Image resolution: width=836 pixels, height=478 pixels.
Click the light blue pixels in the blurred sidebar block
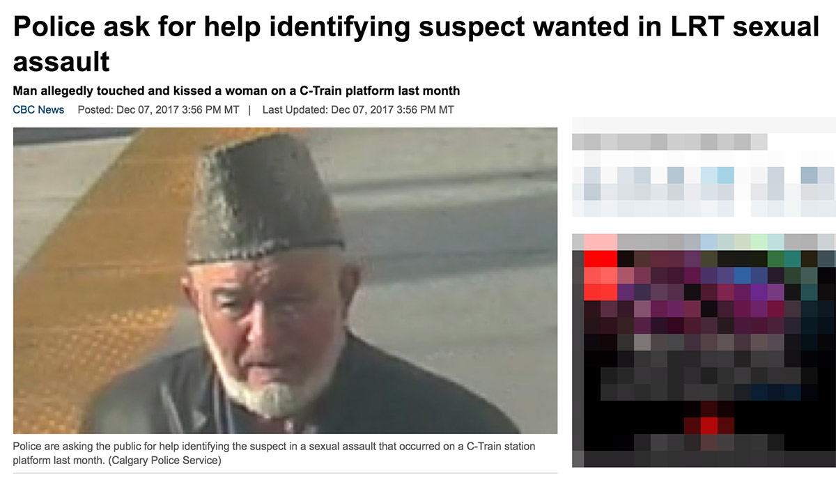click(x=718, y=175)
